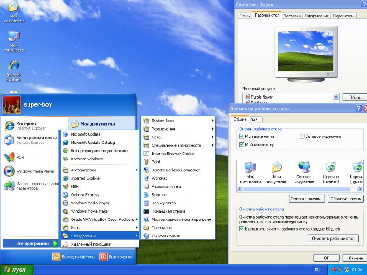Image resolution: width=367 pixels, height=275 pixels.
Task: Click Выход из системы log off button
Action: point(74,257)
